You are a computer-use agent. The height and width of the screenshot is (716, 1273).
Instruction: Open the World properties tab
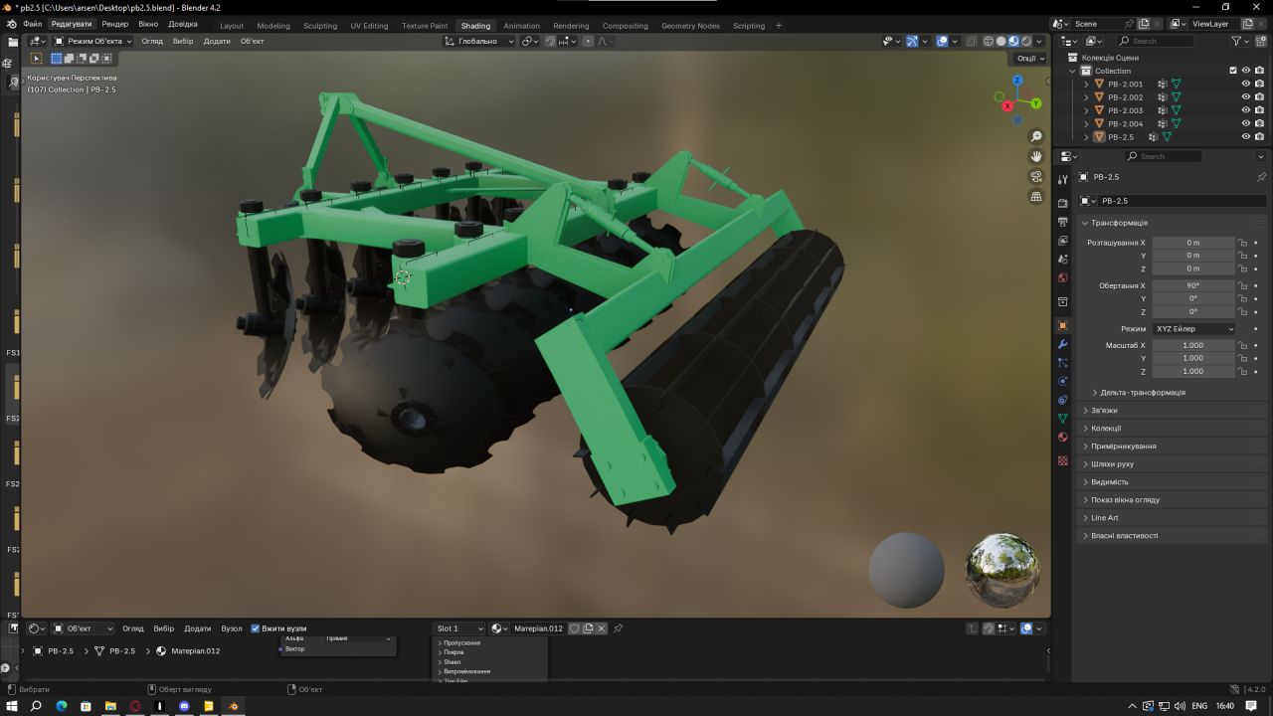1062,278
